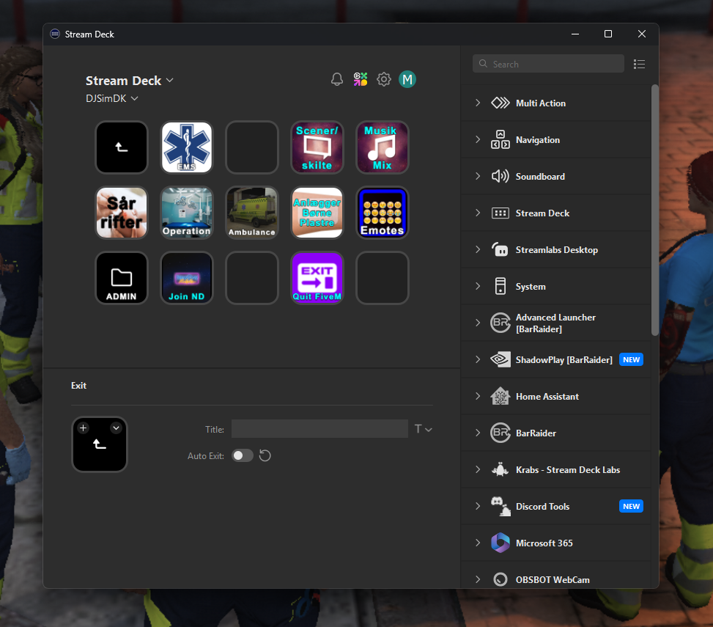The image size is (713, 627).
Task: Click the Krabs - Stream Deck Labs icon
Action: pos(500,469)
